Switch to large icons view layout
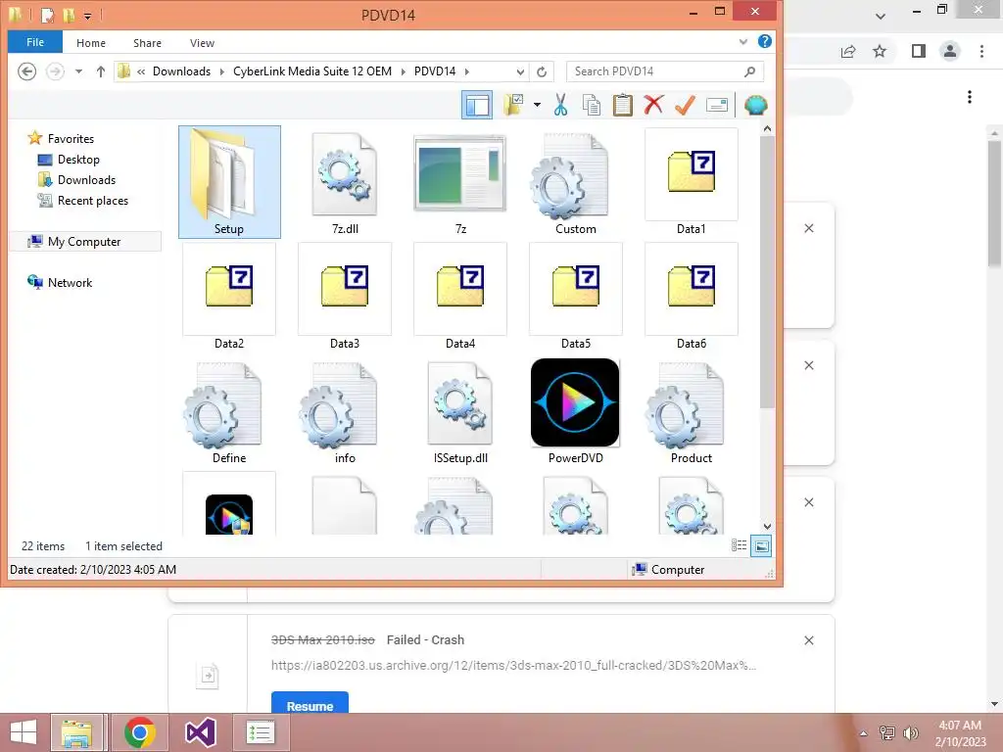The height and width of the screenshot is (752, 1003). tap(761, 545)
